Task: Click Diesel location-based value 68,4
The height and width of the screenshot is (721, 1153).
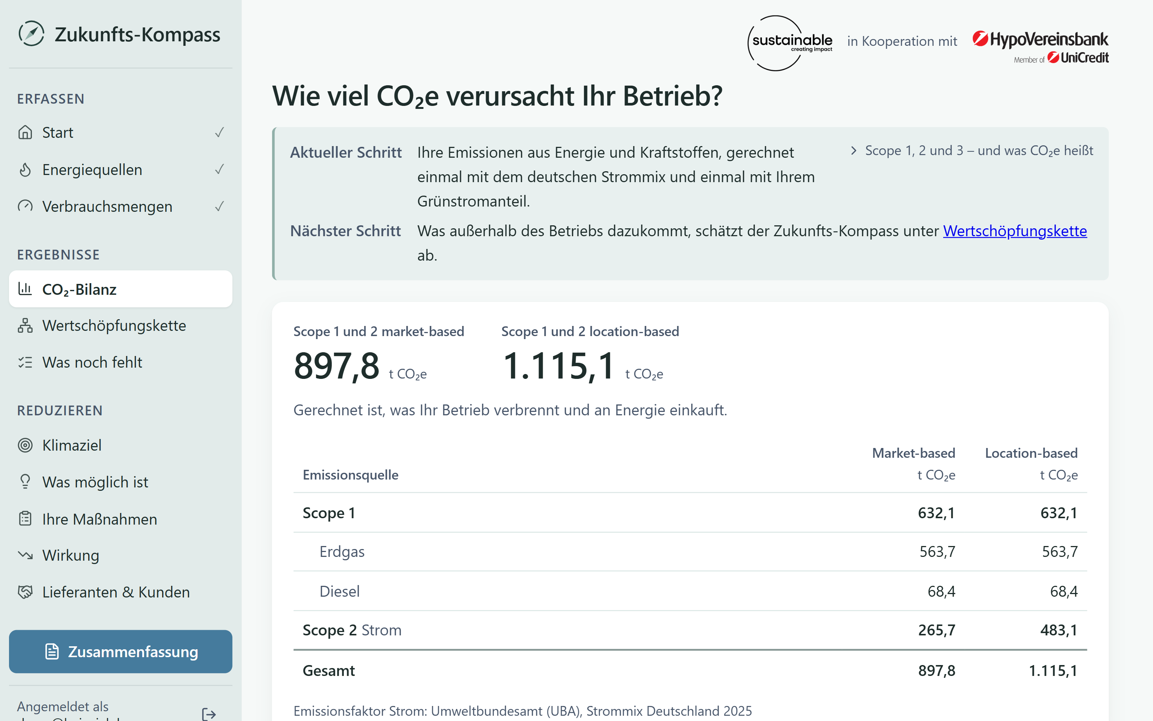Action: point(1063,591)
